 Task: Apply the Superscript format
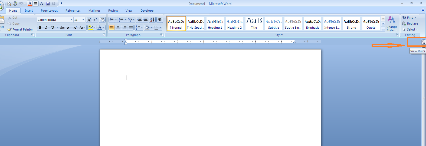(75, 28)
